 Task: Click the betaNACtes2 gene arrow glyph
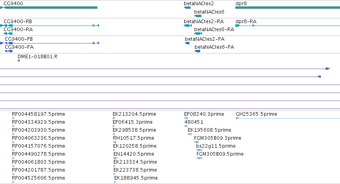click(187, 8)
